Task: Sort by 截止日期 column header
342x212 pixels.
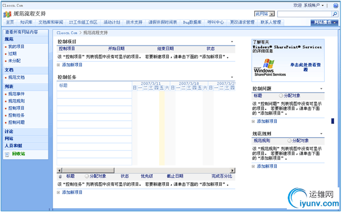Action: tap(175, 176)
